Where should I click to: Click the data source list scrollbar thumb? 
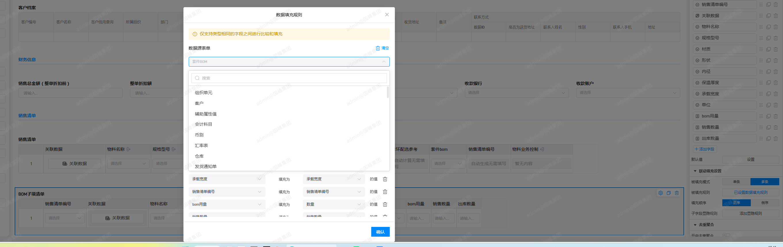click(x=387, y=92)
